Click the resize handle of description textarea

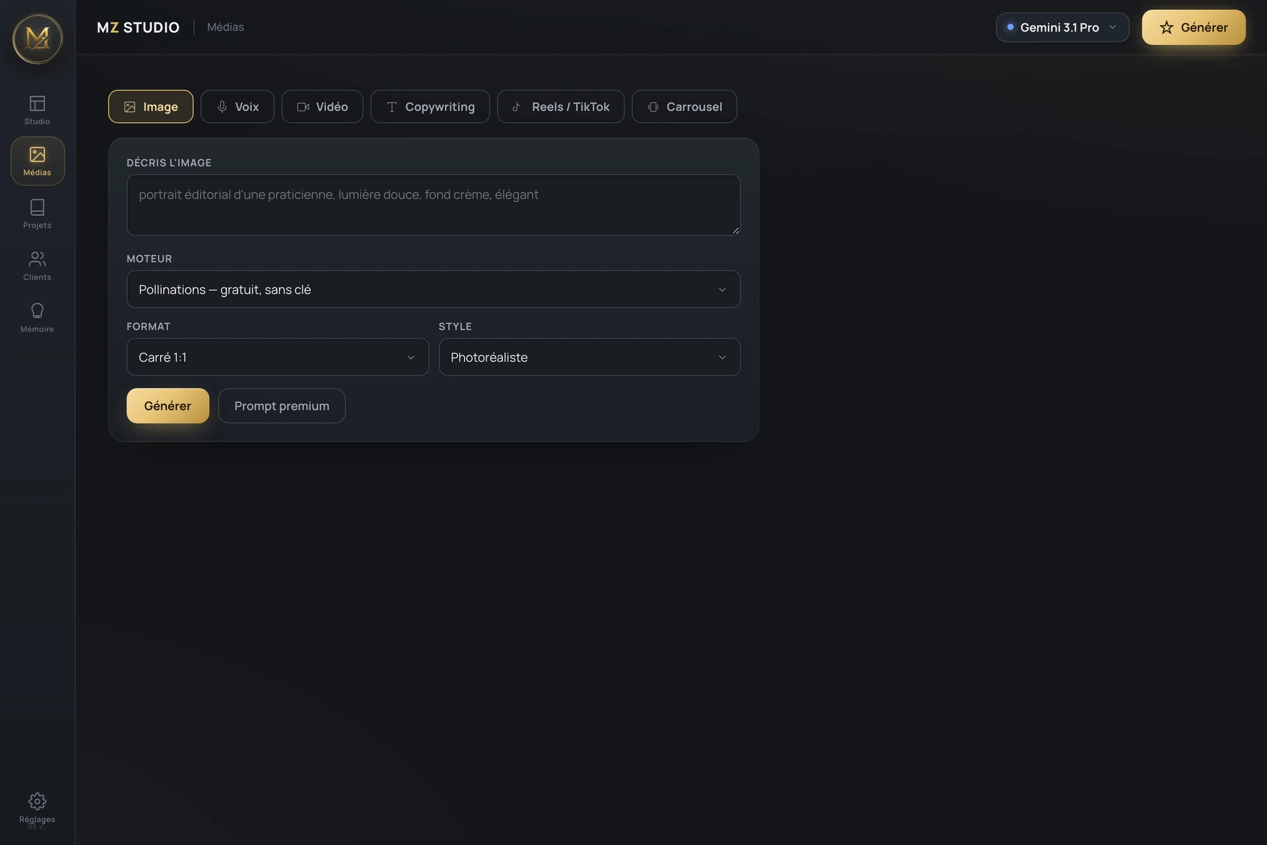click(x=735, y=230)
